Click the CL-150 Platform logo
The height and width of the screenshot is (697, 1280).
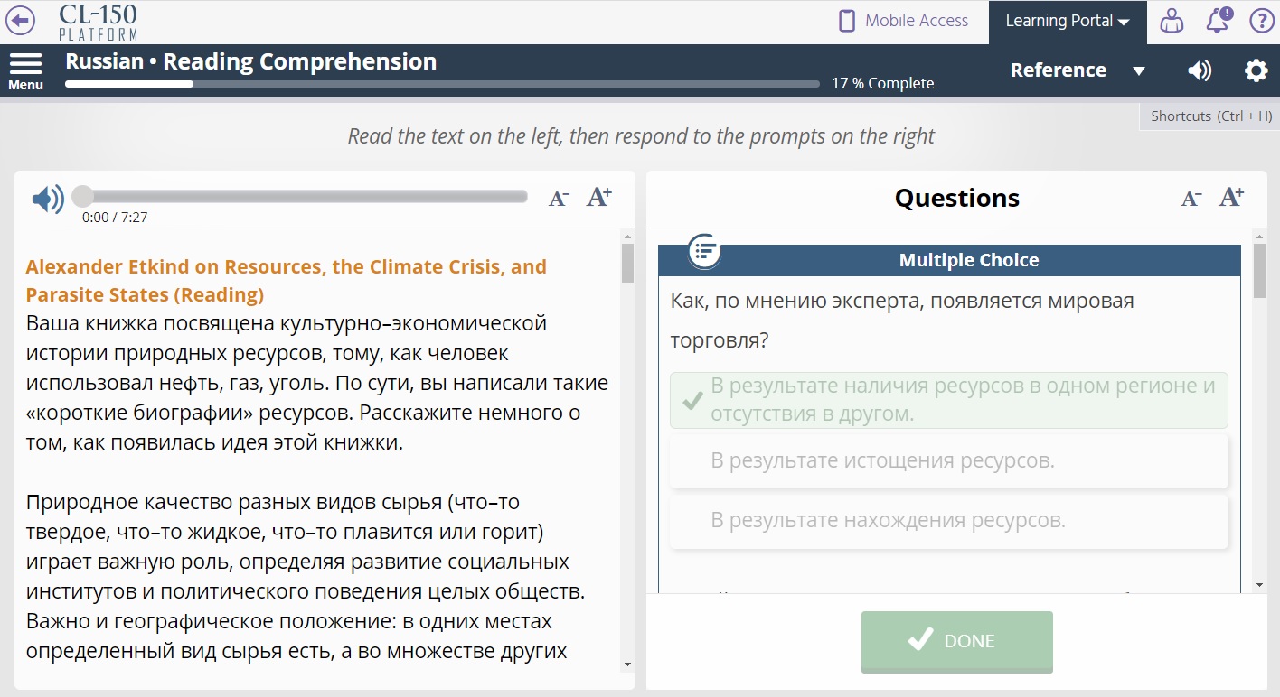tap(97, 20)
